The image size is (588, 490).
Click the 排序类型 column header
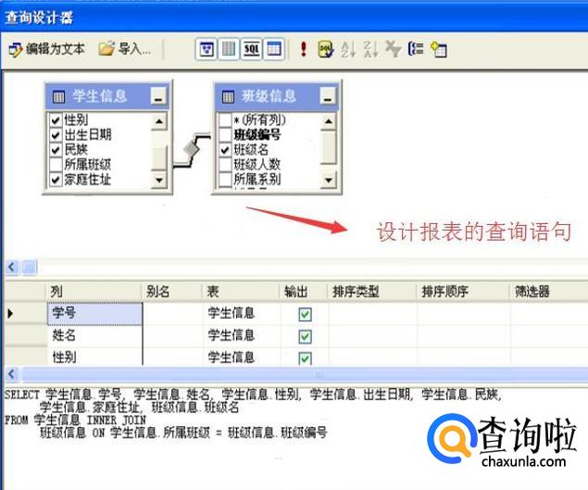pyautogui.click(x=370, y=291)
